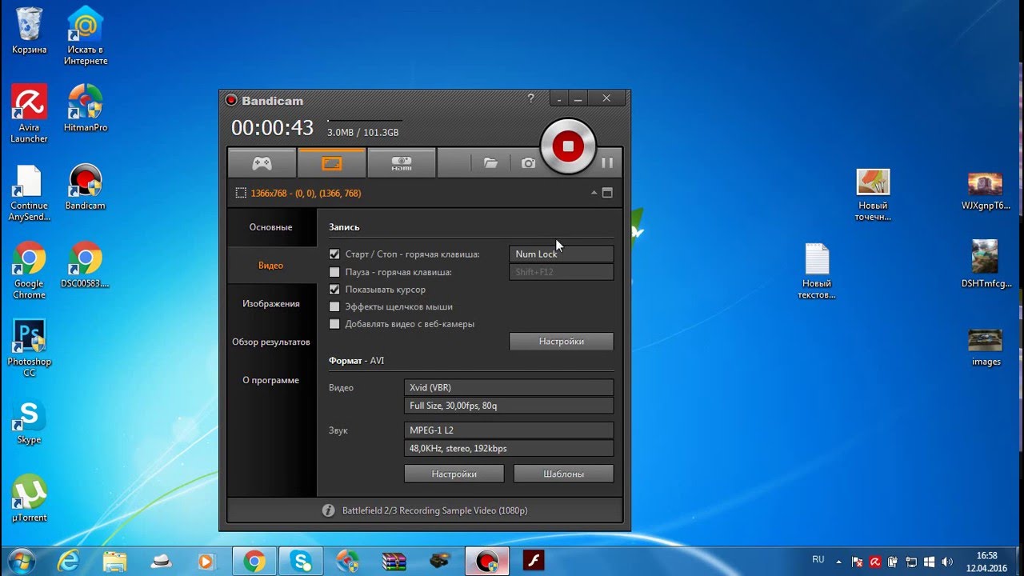Open the Обзор результатов tab
Image resolution: width=1024 pixels, height=576 pixels.
pyautogui.click(x=270, y=342)
